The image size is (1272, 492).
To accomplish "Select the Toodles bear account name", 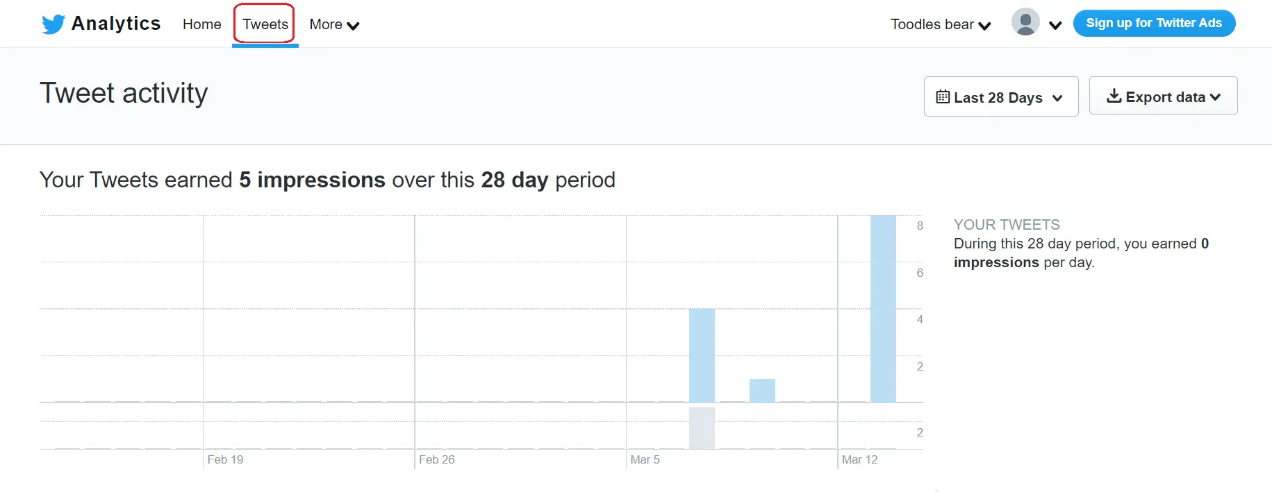I will 932,24.
